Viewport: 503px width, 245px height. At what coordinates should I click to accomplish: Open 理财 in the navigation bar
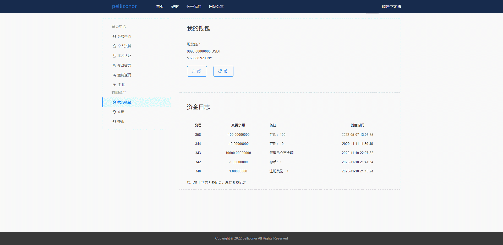tap(175, 7)
